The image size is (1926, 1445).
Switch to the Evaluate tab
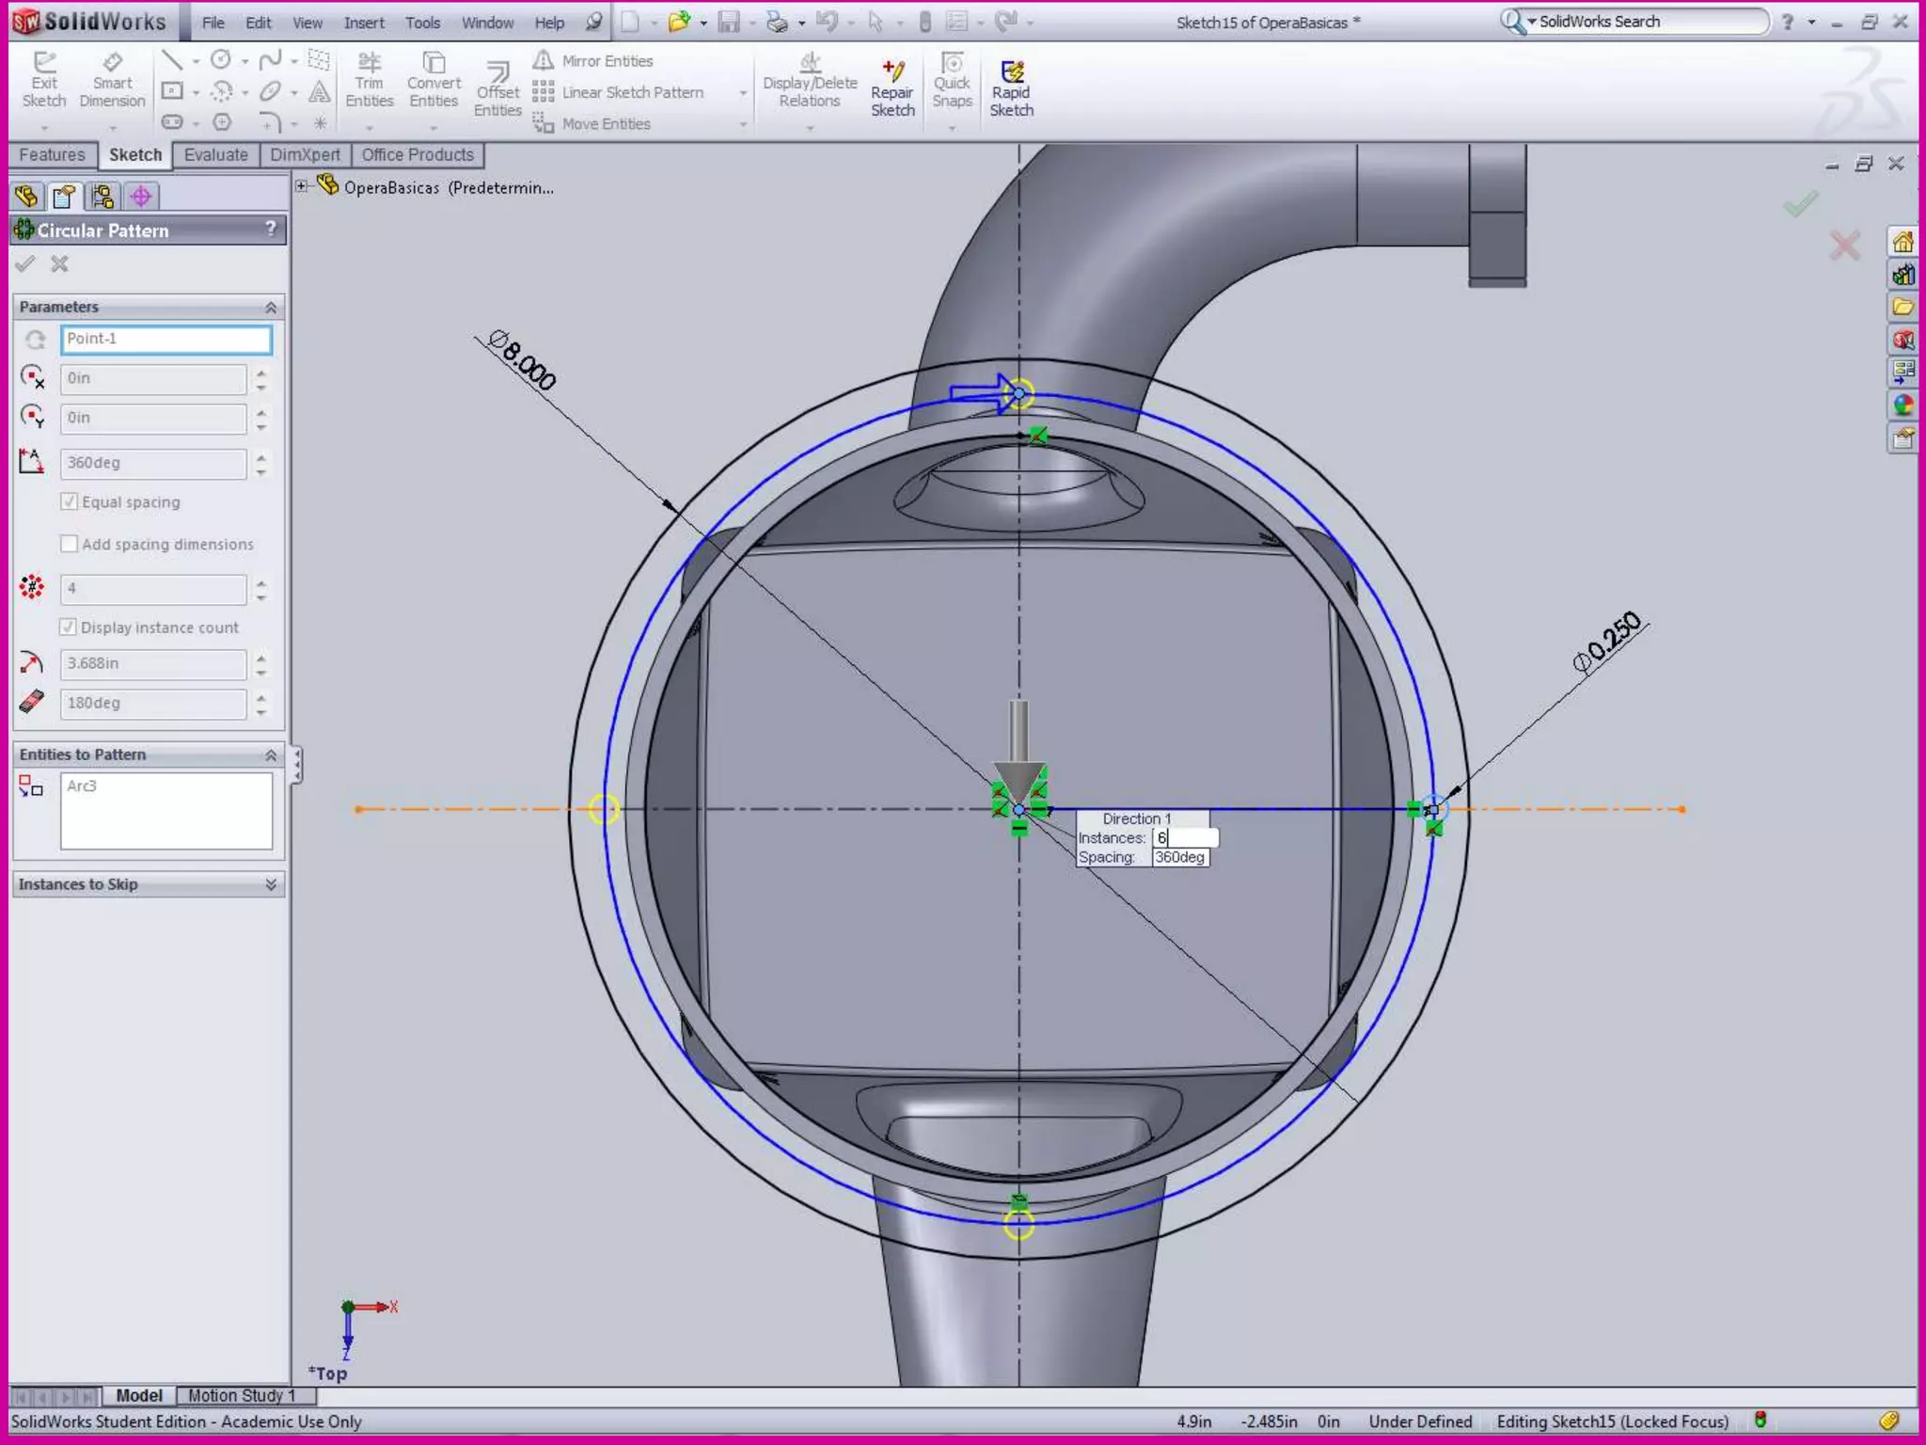(x=215, y=155)
